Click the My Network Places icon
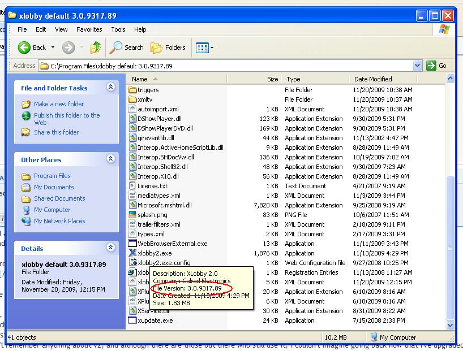 click(x=26, y=221)
